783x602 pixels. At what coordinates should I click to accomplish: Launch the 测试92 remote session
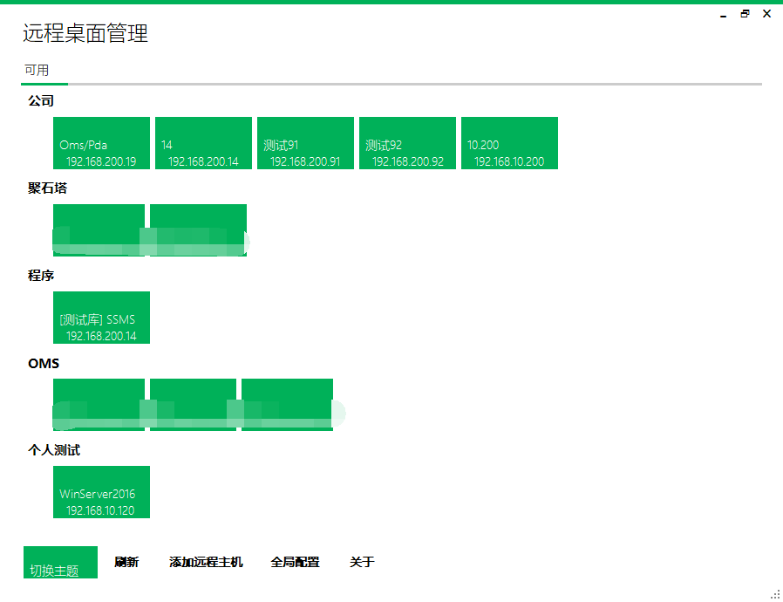tap(406, 143)
